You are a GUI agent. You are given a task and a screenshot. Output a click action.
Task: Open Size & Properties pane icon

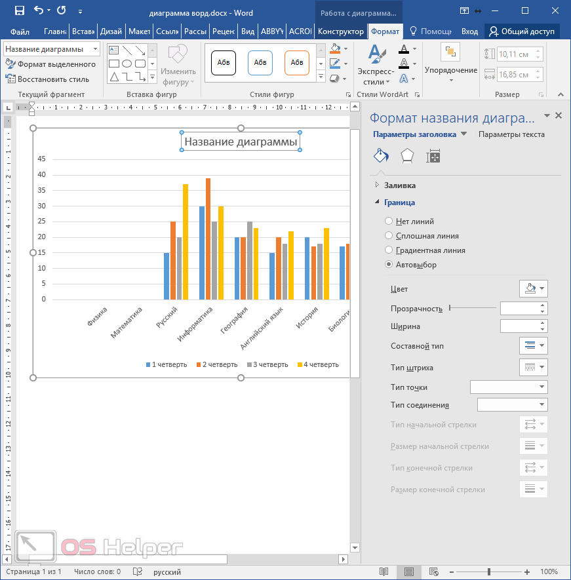[x=433, y=156]
